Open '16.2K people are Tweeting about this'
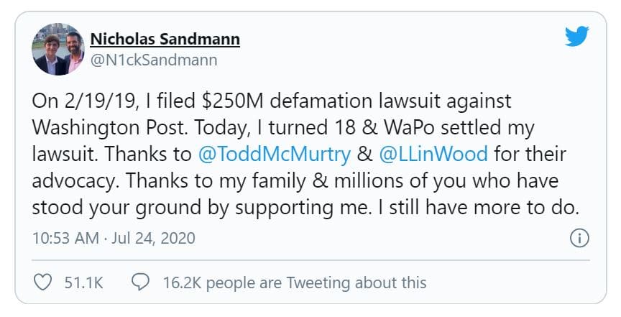621x317 pixels. [295, 283]
